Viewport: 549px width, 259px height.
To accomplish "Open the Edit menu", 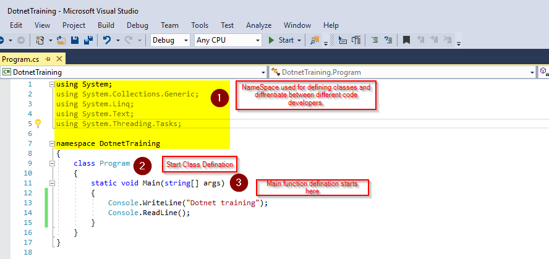I will 16,25.
